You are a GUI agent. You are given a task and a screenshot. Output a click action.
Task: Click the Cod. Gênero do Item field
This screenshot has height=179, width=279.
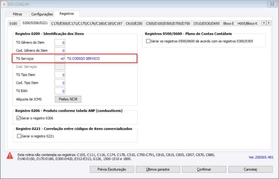click(60, 51)
